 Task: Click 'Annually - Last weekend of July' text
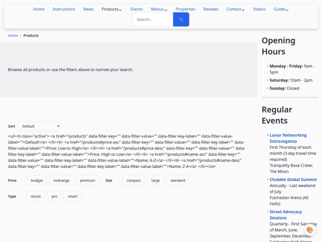[292, 188]
